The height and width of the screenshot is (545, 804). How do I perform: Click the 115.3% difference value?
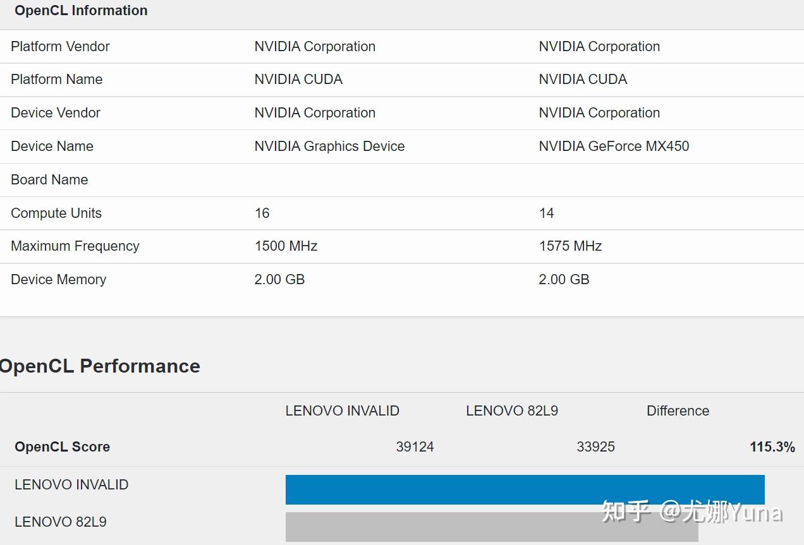click(772, 446)
